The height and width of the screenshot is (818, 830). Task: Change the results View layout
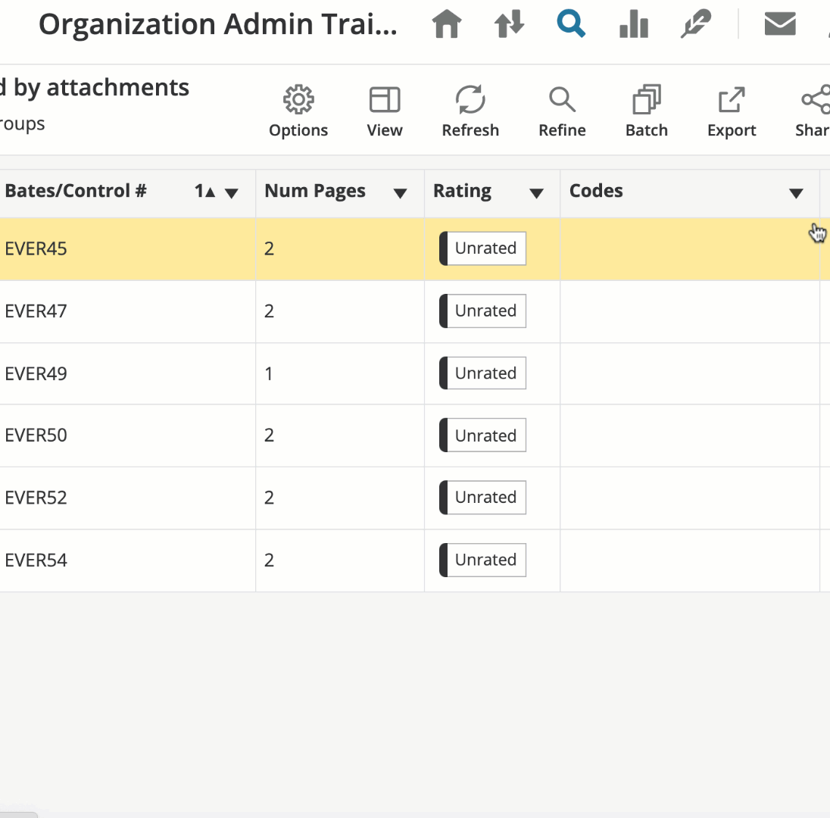click(385, 111)
